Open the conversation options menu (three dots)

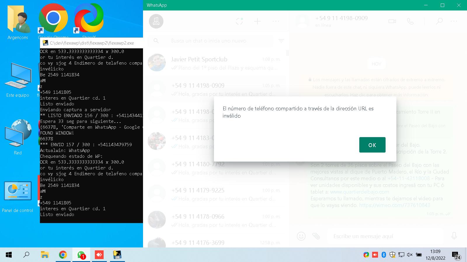click(454, 21)
